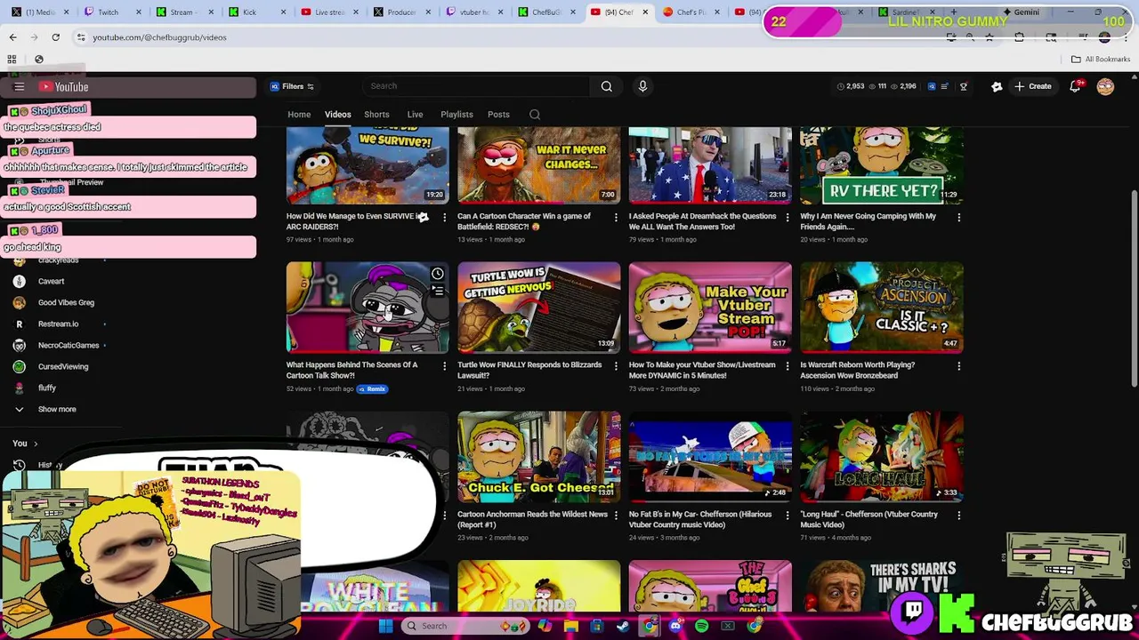Open options for ARC RAIDERS video
1139x640 pixels.
445,217
